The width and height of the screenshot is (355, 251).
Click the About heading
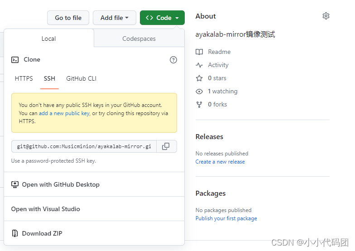coord(206,16)
